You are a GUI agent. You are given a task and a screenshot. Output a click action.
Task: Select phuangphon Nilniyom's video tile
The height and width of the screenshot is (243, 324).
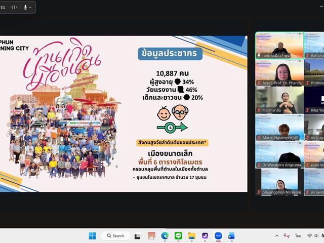tap(279, 182)
